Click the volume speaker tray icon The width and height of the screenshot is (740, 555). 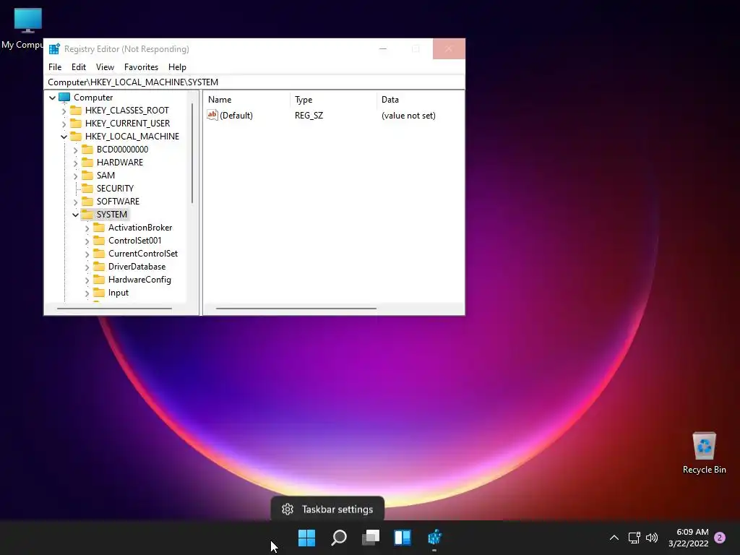[652, 538]
